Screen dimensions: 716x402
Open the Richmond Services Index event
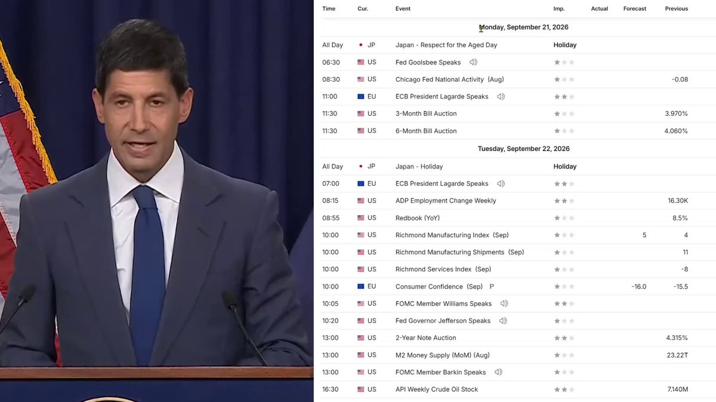click(443, 269)
